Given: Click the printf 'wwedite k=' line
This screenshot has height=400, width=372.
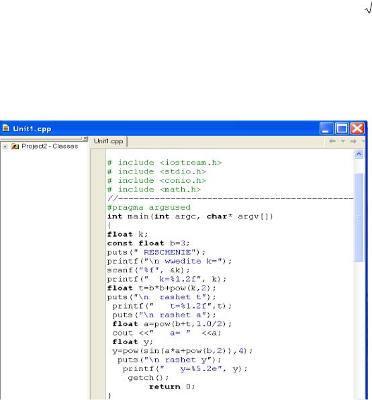Looking at the screenshot, I should (169, 262).
